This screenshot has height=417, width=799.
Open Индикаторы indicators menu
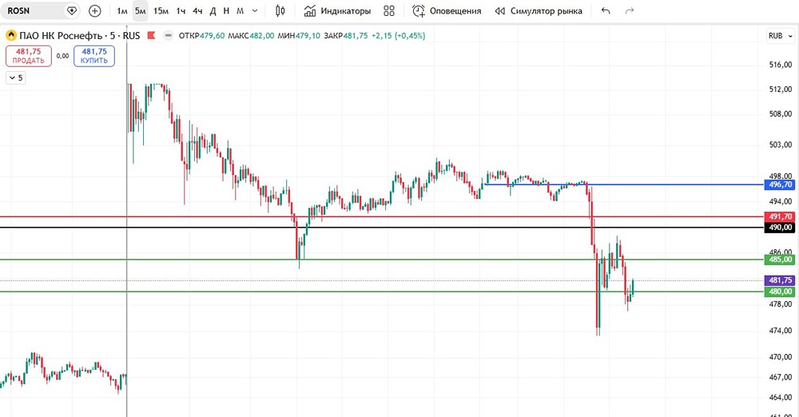pyautogui.click(x=337, y=10)
